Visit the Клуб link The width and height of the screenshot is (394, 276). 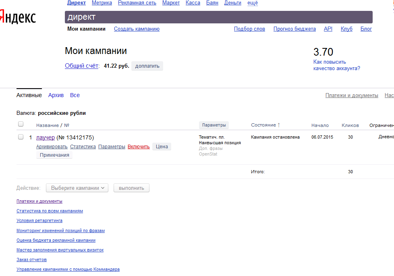tap(346, 29)
